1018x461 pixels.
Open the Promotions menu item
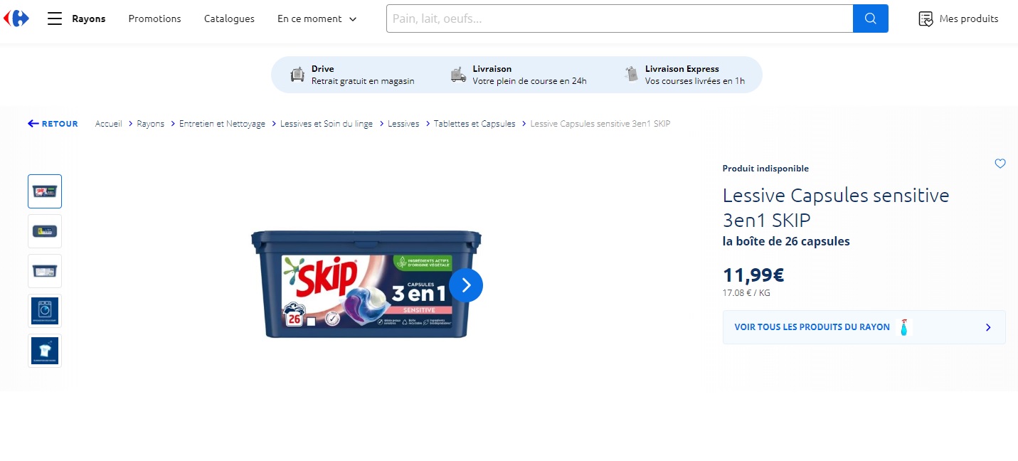pyautogui.click(x=154, y=18)
